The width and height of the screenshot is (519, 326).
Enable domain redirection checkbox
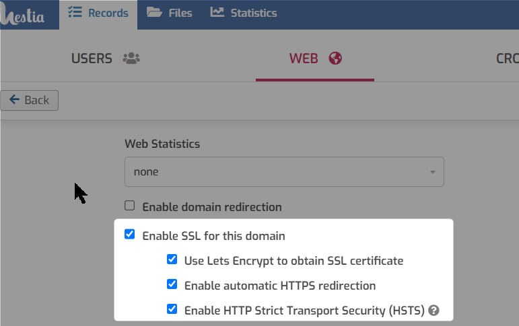click(x=130, y=205)
